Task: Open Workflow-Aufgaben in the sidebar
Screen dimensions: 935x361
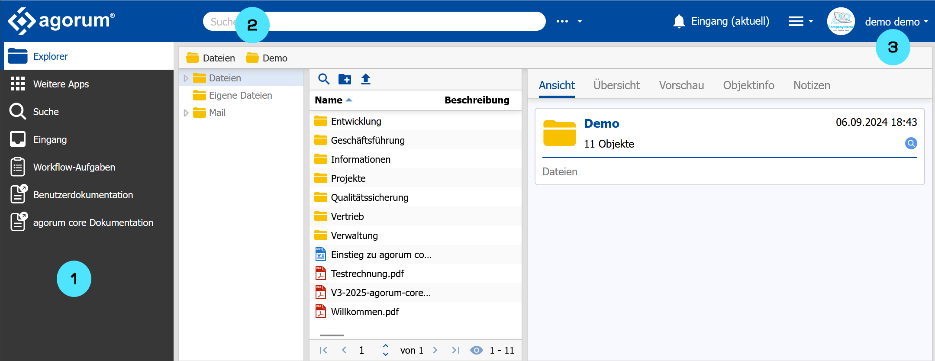Action: (89, 167)
